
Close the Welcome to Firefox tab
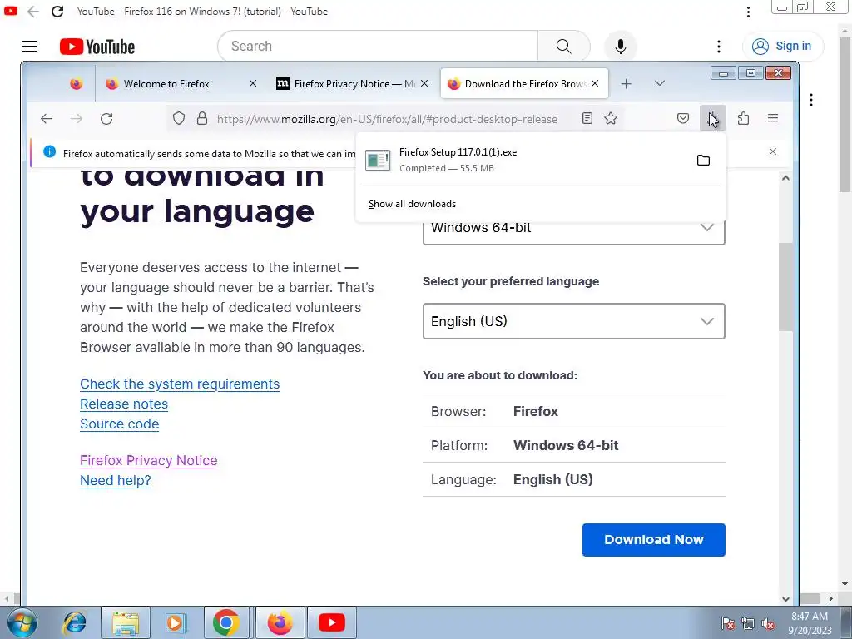pos(253,84)
